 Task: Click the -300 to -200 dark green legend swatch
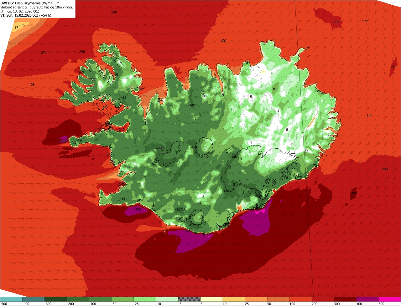coord(56,299)
